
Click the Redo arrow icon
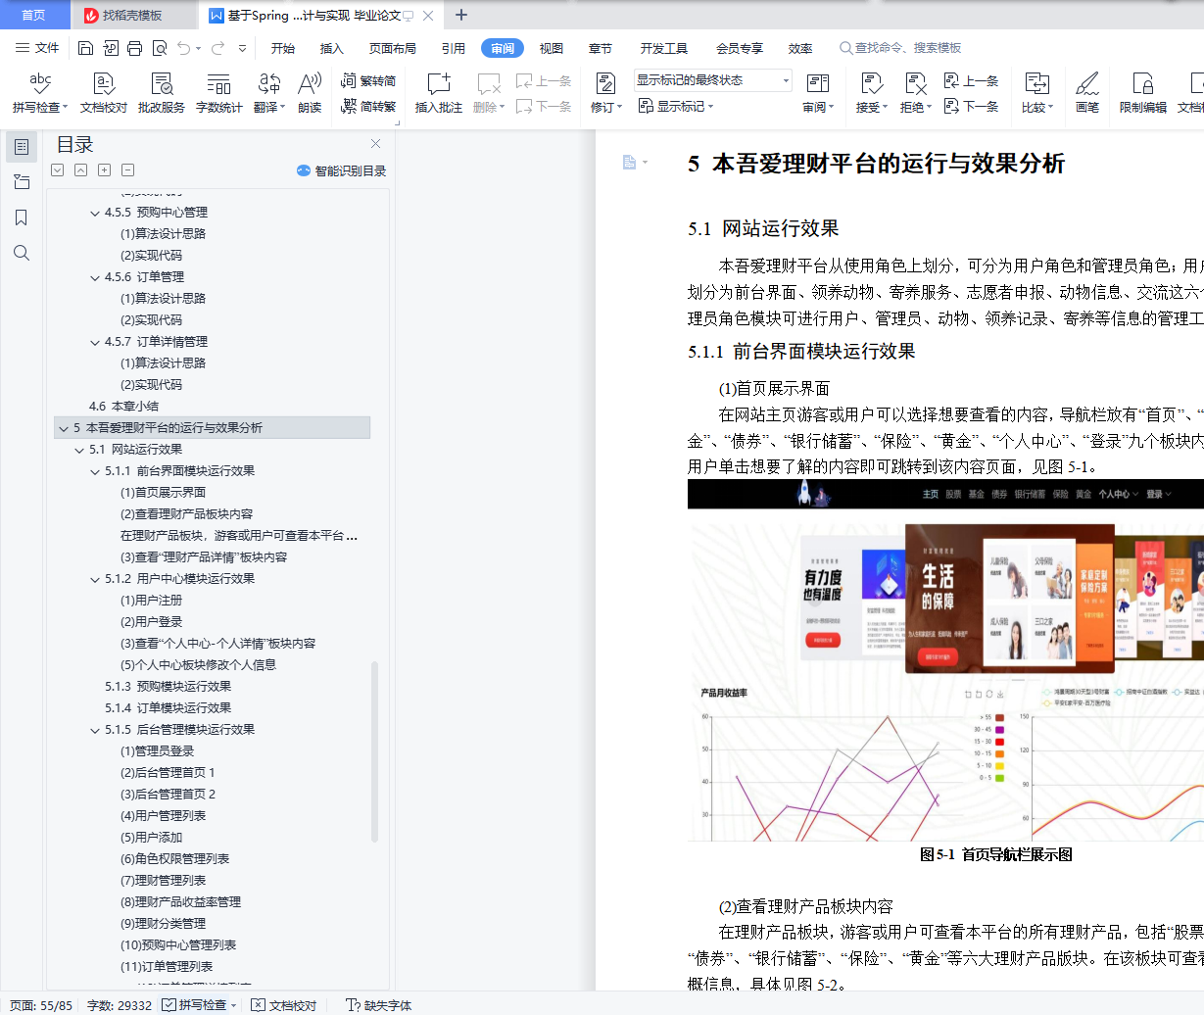coord(217,48)
